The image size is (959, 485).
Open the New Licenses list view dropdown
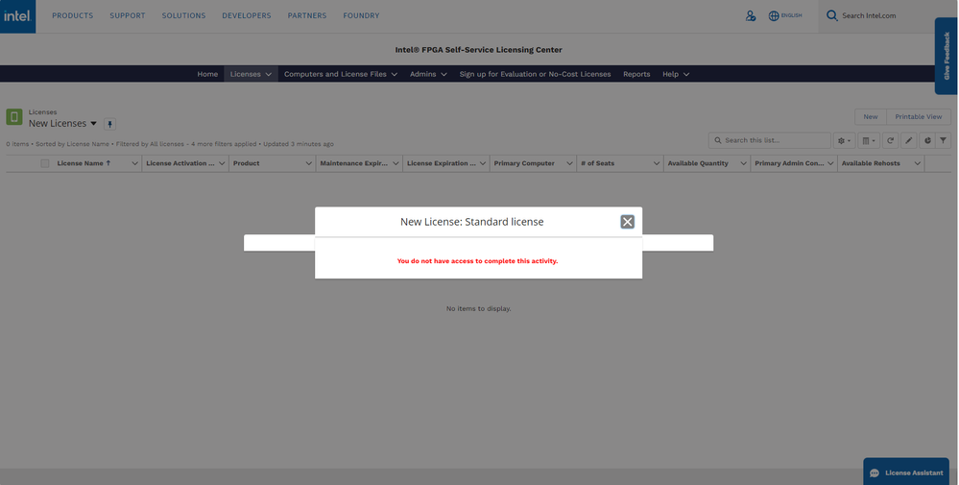click(93, 124)
